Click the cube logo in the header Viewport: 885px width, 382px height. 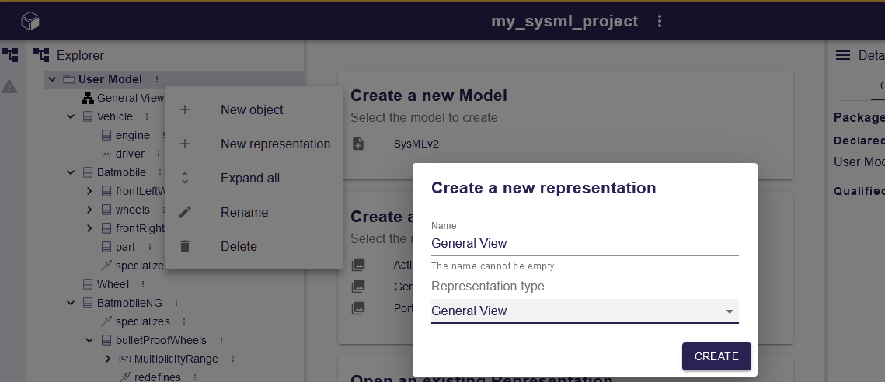30,21
